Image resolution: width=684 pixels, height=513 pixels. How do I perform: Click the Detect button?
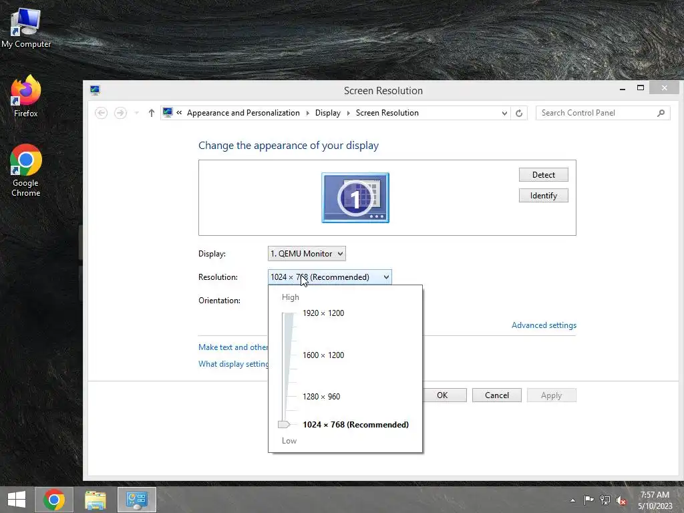point(544,175)
